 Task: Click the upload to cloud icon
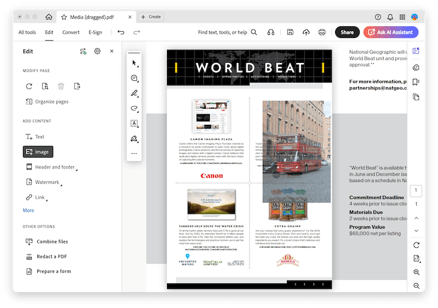pyautogui.click(x=306, y=32)
